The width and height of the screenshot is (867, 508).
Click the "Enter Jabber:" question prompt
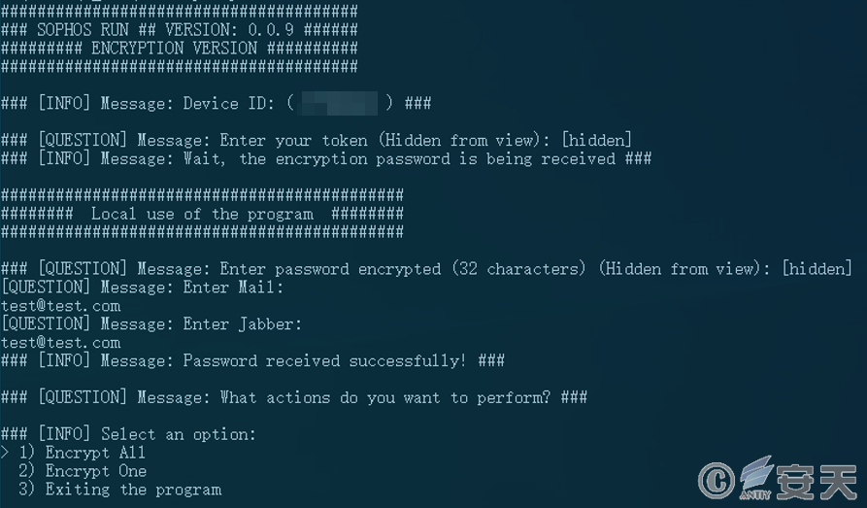150,324
